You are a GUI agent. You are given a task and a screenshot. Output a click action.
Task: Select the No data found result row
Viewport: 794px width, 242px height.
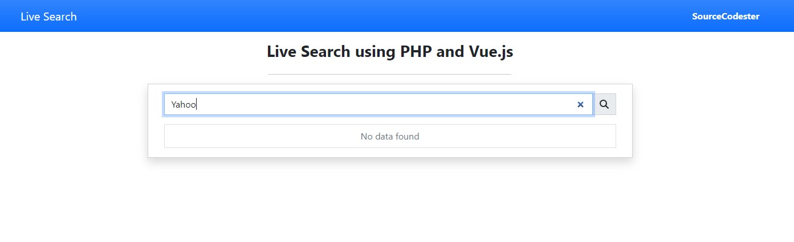coord(390,136)
